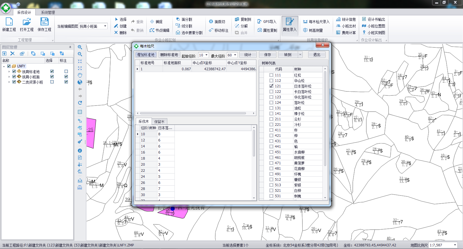The height and width of the screenshot is (249, 463).
Task: Click the 每木检尺录入 tally entry tool
Action: point(316,22)
